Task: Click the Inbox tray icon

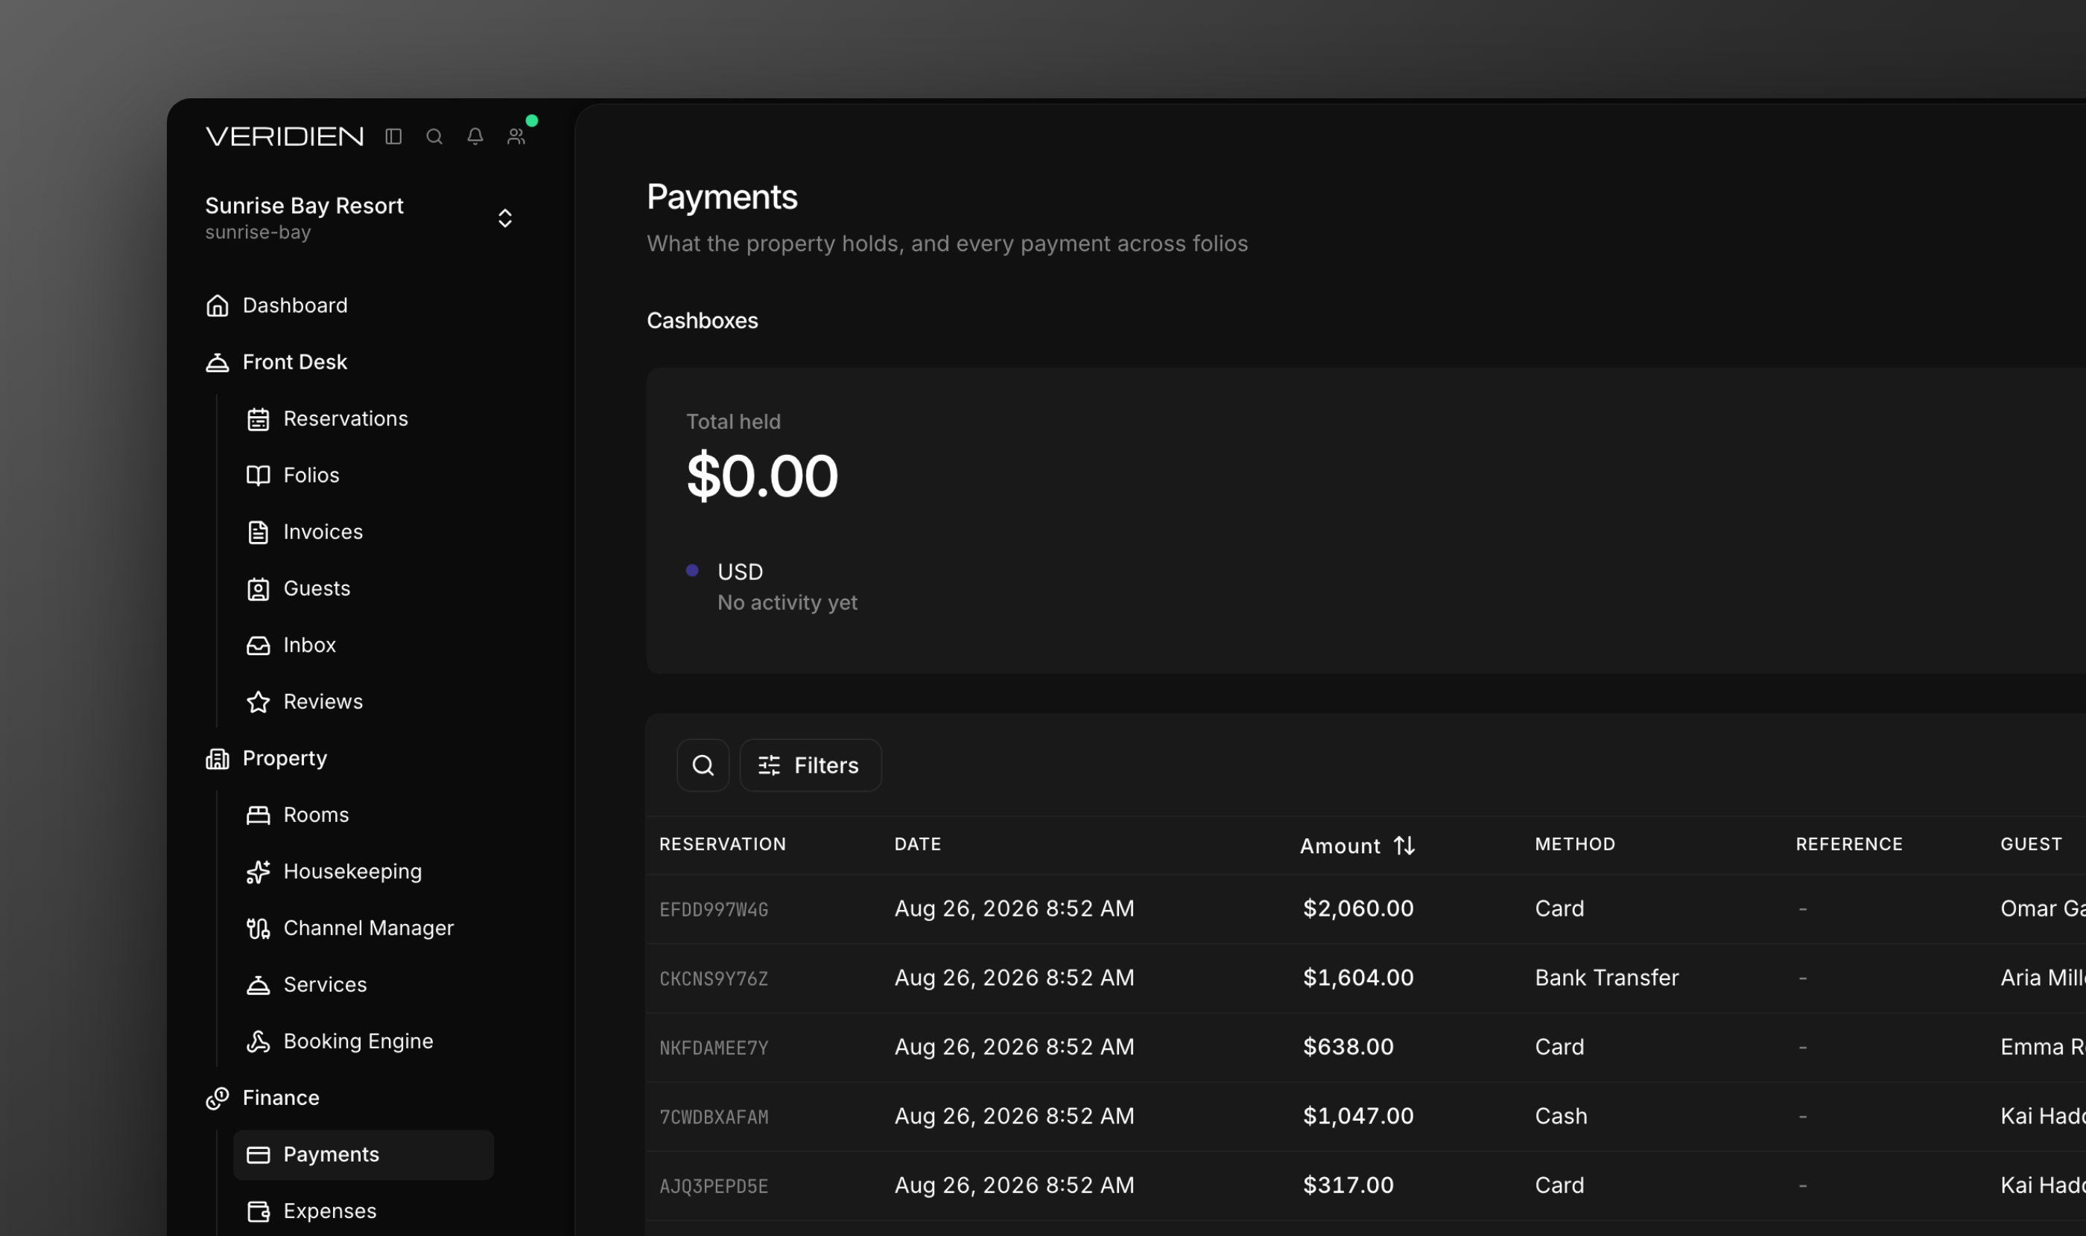Action: [259, 646]
